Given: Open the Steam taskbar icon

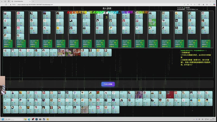Looking at the screenshot, I should (44, 119).
